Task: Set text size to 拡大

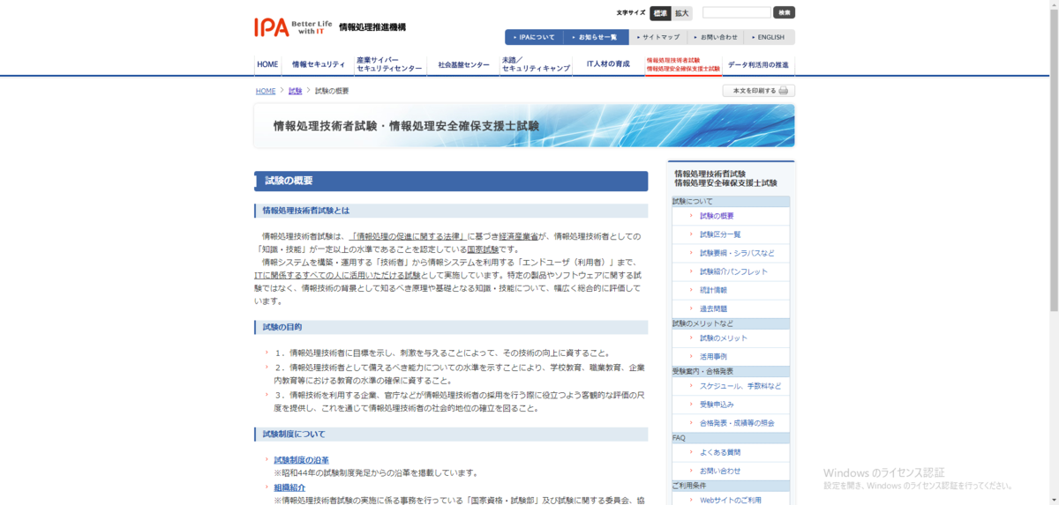Action: coord(682,13)
